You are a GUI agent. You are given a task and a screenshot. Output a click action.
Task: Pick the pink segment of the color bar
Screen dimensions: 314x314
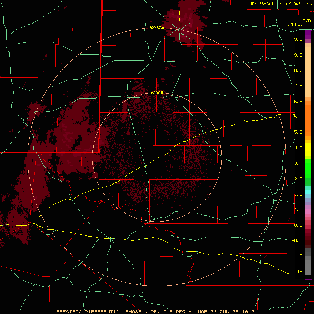tap(308, 211)
